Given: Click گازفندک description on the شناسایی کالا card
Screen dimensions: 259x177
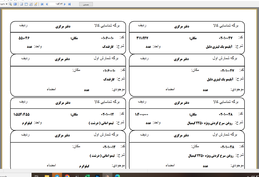Looking at the screenshot, I should pos(108,47).
